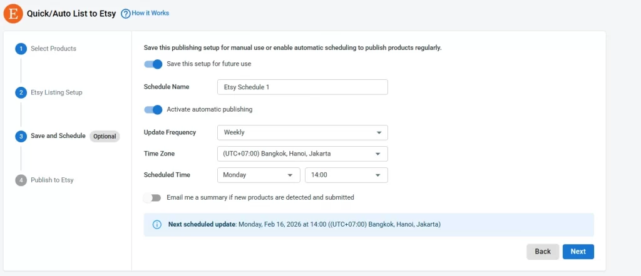Select the Publish to Etsy step

pyautogui.click(x=52, y=180)
